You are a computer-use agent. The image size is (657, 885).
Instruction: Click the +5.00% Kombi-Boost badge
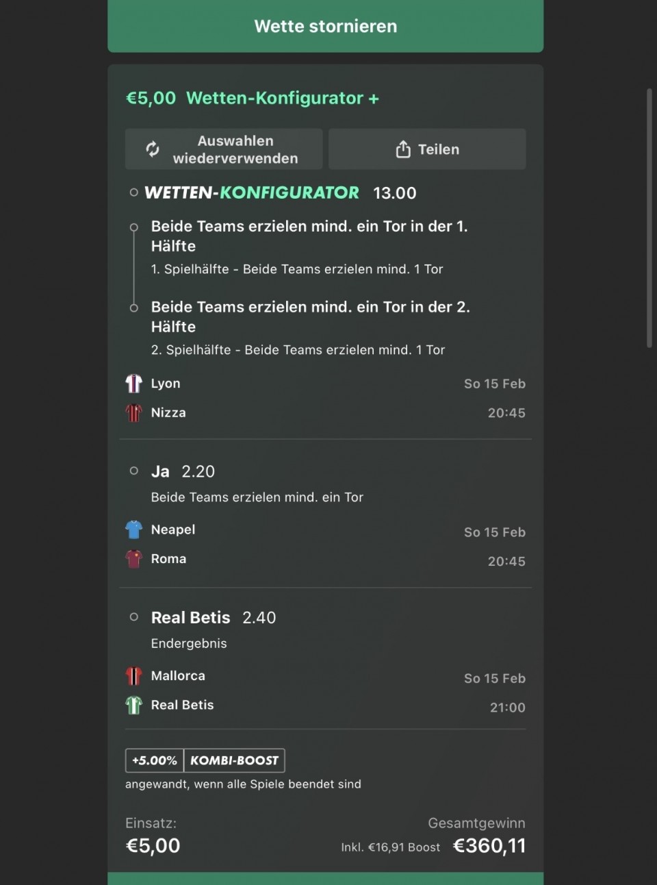(205, 760)
